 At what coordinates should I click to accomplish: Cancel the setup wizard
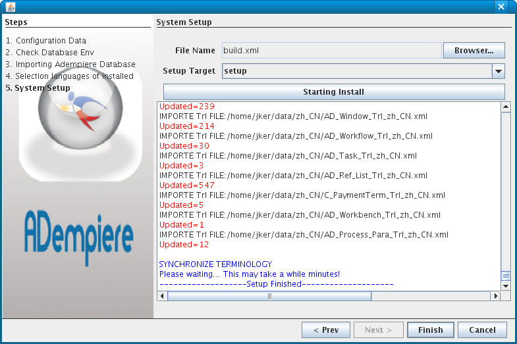click(x=482, y=330)
